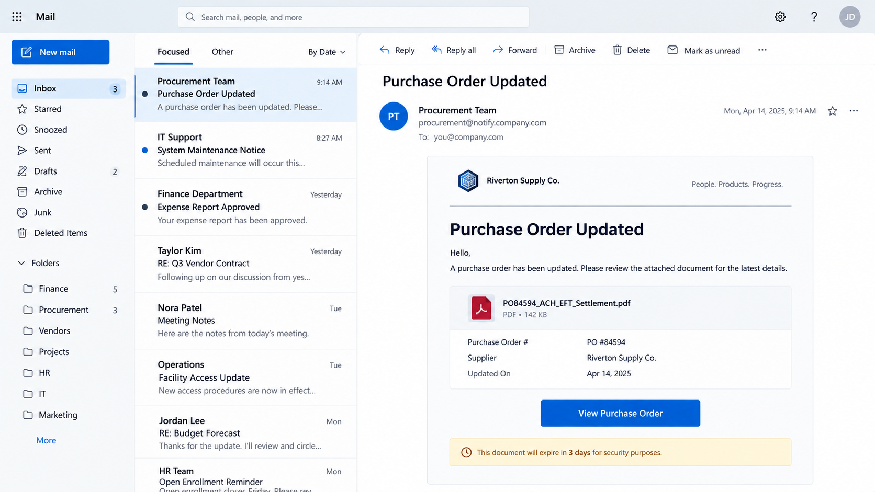Open the JD account avatar
The width and height of the screenshot is (875, 492).
pos(850,17)
